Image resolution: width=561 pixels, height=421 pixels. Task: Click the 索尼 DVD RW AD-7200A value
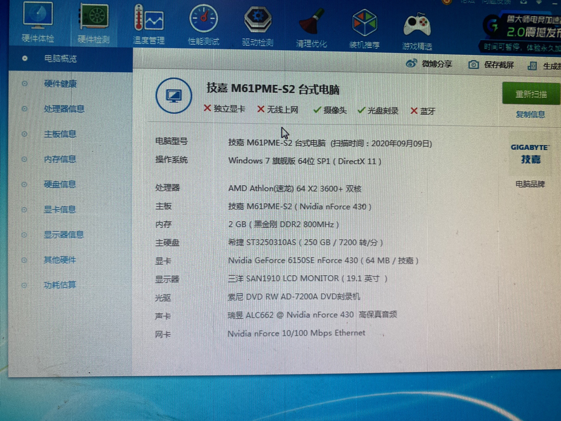[294, 297]
